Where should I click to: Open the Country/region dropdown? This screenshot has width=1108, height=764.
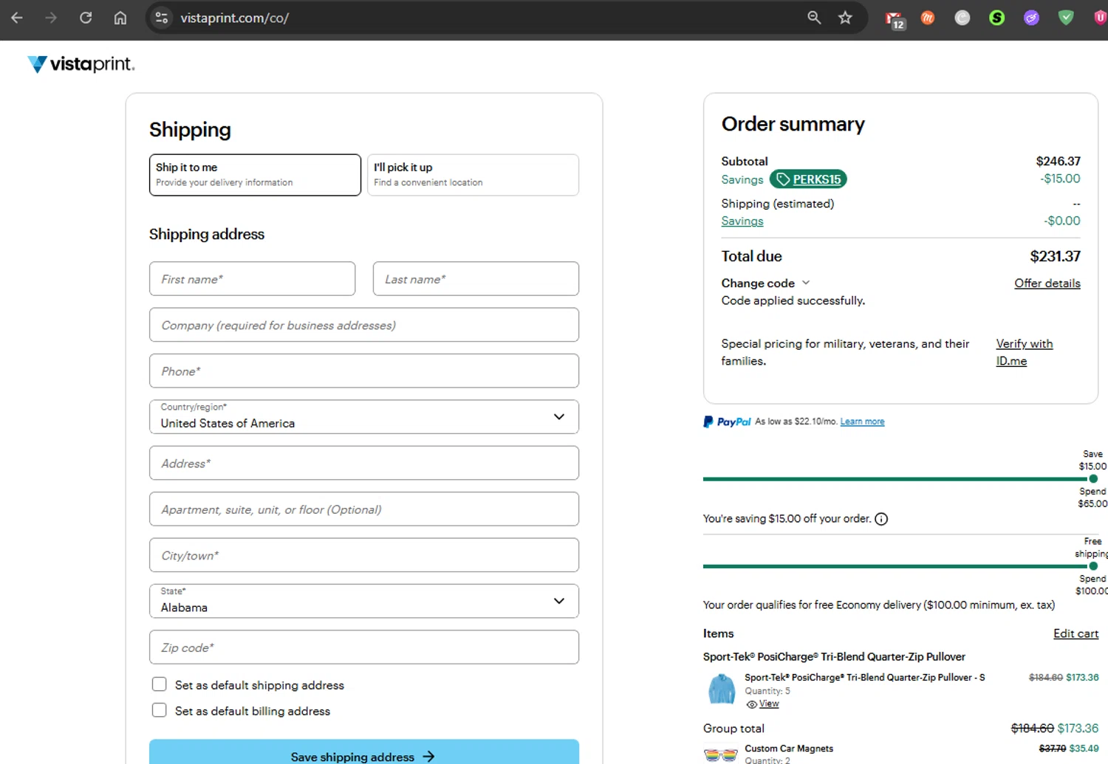point(364,417)
